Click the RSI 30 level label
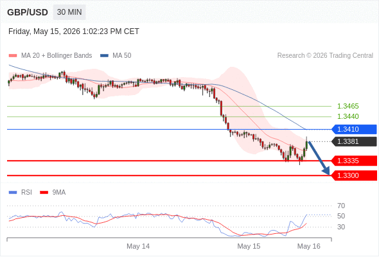 (341, 227)
